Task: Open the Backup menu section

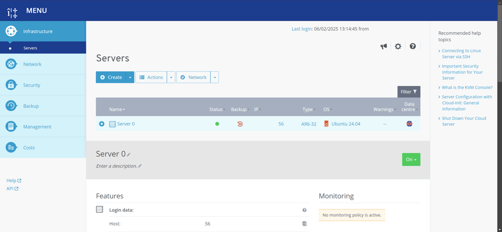Action: (43, 106)
